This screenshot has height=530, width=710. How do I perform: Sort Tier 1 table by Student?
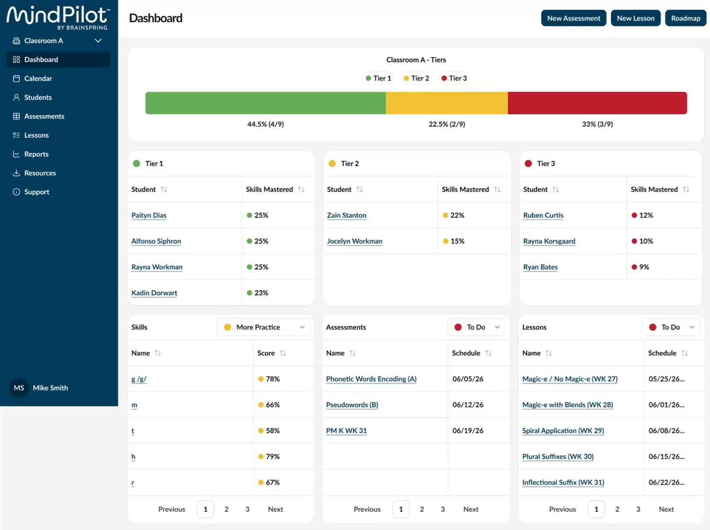[164, 189]
